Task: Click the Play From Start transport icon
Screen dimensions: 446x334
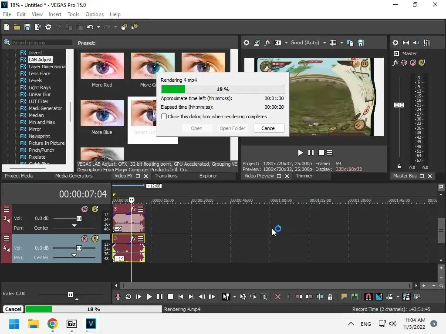Action: click(x=139, y=297)
